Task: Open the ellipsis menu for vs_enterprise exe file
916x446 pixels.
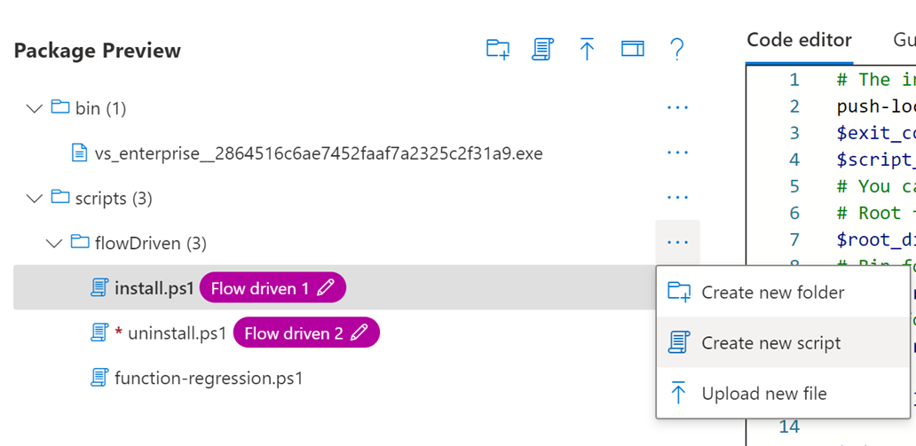Action: [677, 153]
